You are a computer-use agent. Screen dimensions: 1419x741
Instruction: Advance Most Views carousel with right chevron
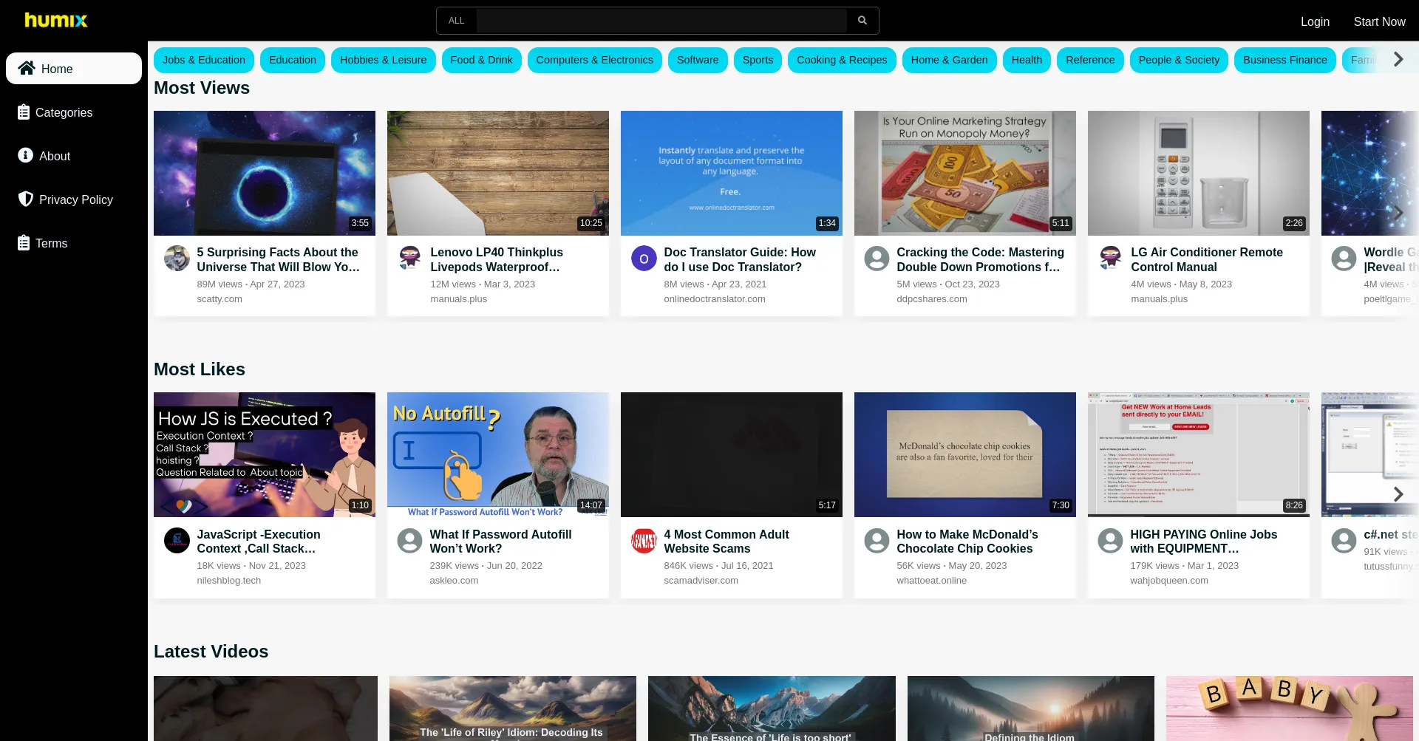tap(1398, 212)
